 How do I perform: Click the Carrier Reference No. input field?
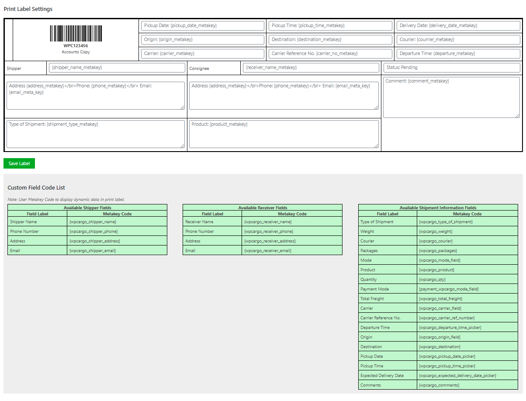330,54
